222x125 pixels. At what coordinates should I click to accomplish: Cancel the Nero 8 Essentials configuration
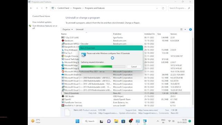(134, 67)
